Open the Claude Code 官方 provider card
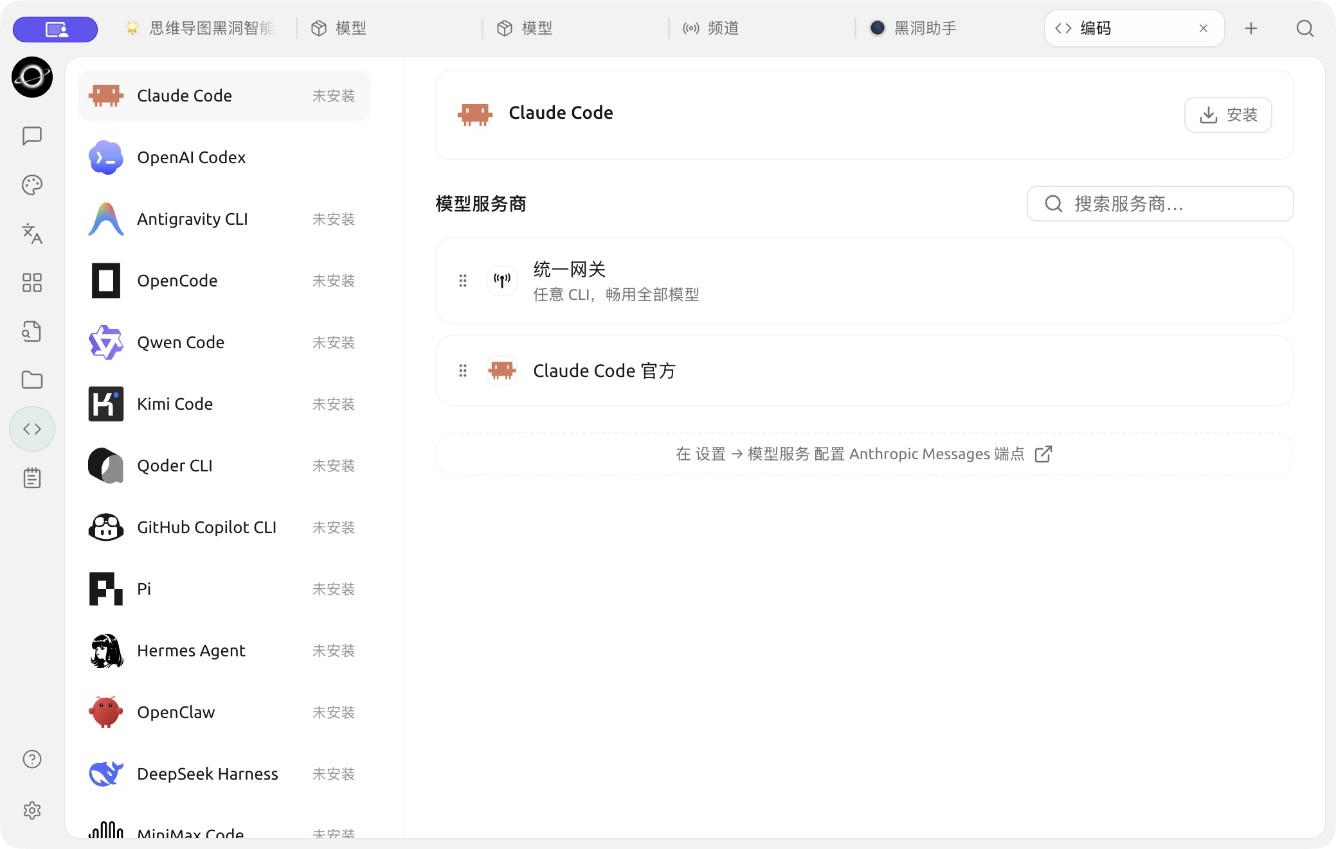This screenshot has height=849, width=1336. click(x=864, y=371)
